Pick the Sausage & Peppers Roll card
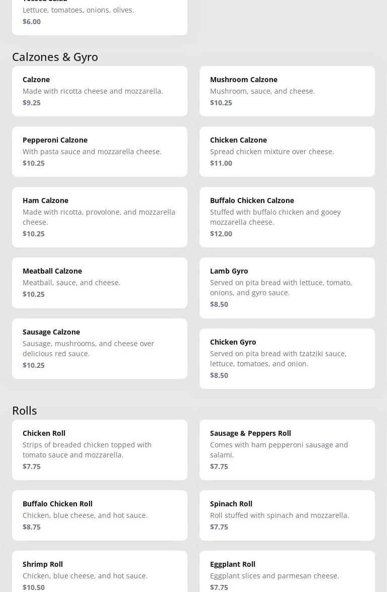 [x=287, y=450]
